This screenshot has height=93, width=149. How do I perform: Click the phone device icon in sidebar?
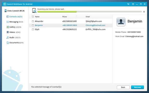pos(5,11)
